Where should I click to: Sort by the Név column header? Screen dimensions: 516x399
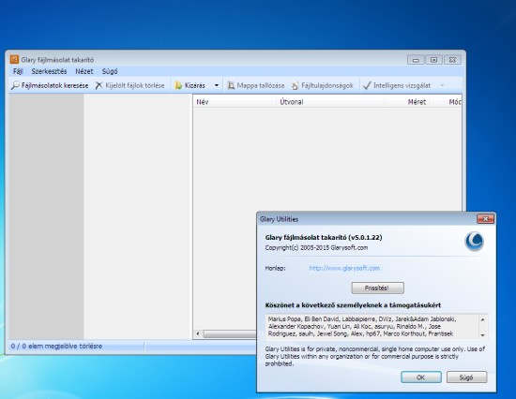click(235, 102)
